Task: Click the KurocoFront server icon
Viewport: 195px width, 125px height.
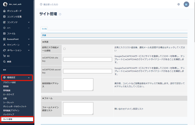Action: 4,39
